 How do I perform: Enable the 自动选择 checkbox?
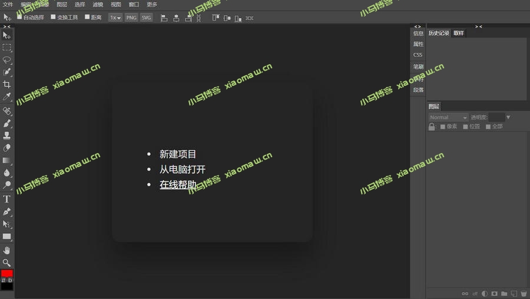pyautogui.click(x=19, y=17)
